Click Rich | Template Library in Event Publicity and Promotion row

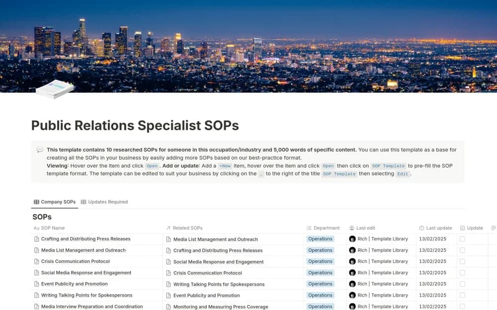point(383,284)
